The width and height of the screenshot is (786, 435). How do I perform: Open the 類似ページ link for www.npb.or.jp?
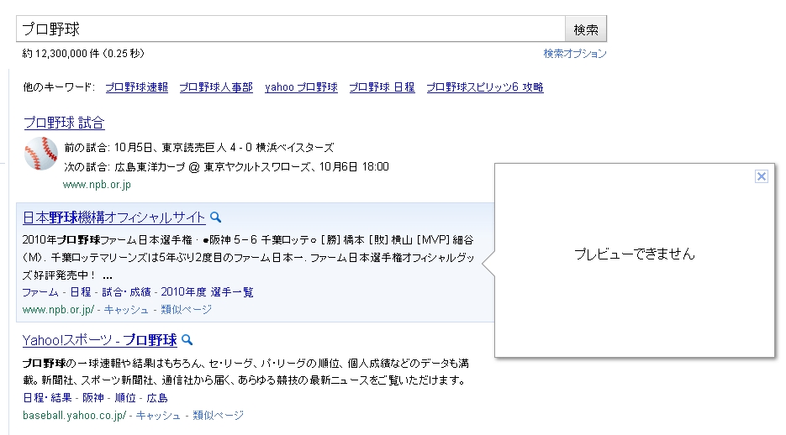click(186, 310)
